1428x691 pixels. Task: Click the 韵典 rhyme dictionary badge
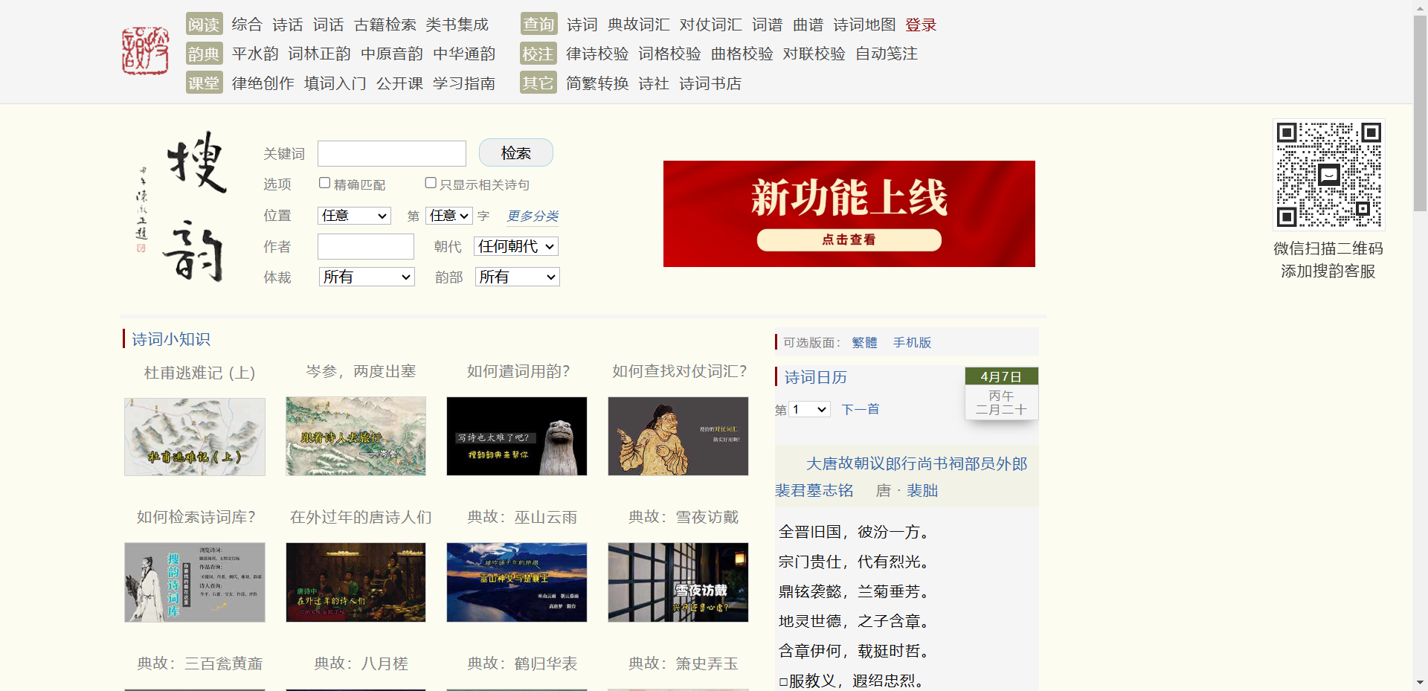(x=203, y=53)
